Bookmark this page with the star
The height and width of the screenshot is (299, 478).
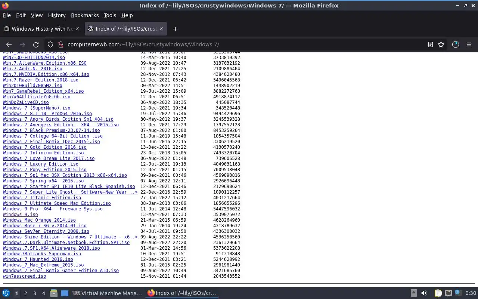pos(441,44)
